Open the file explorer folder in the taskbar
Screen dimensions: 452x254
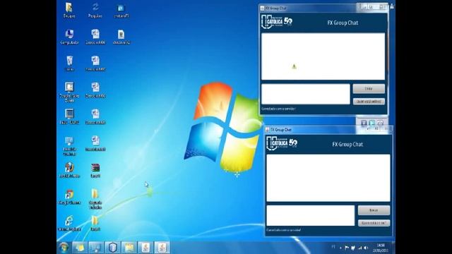point(129,248)
